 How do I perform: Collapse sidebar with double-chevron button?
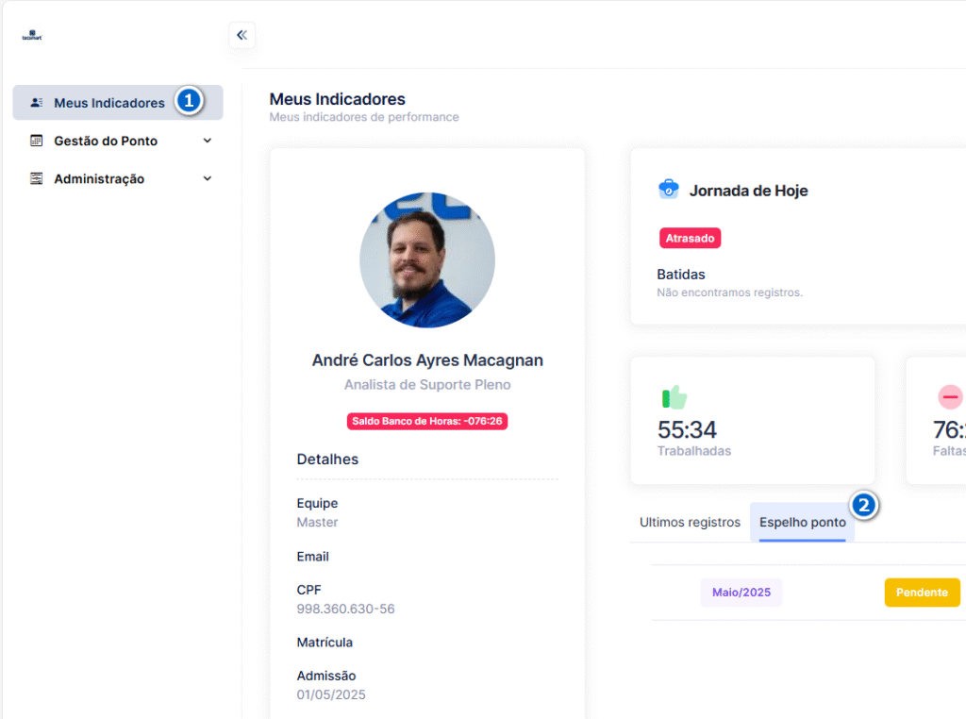[242, 35]
